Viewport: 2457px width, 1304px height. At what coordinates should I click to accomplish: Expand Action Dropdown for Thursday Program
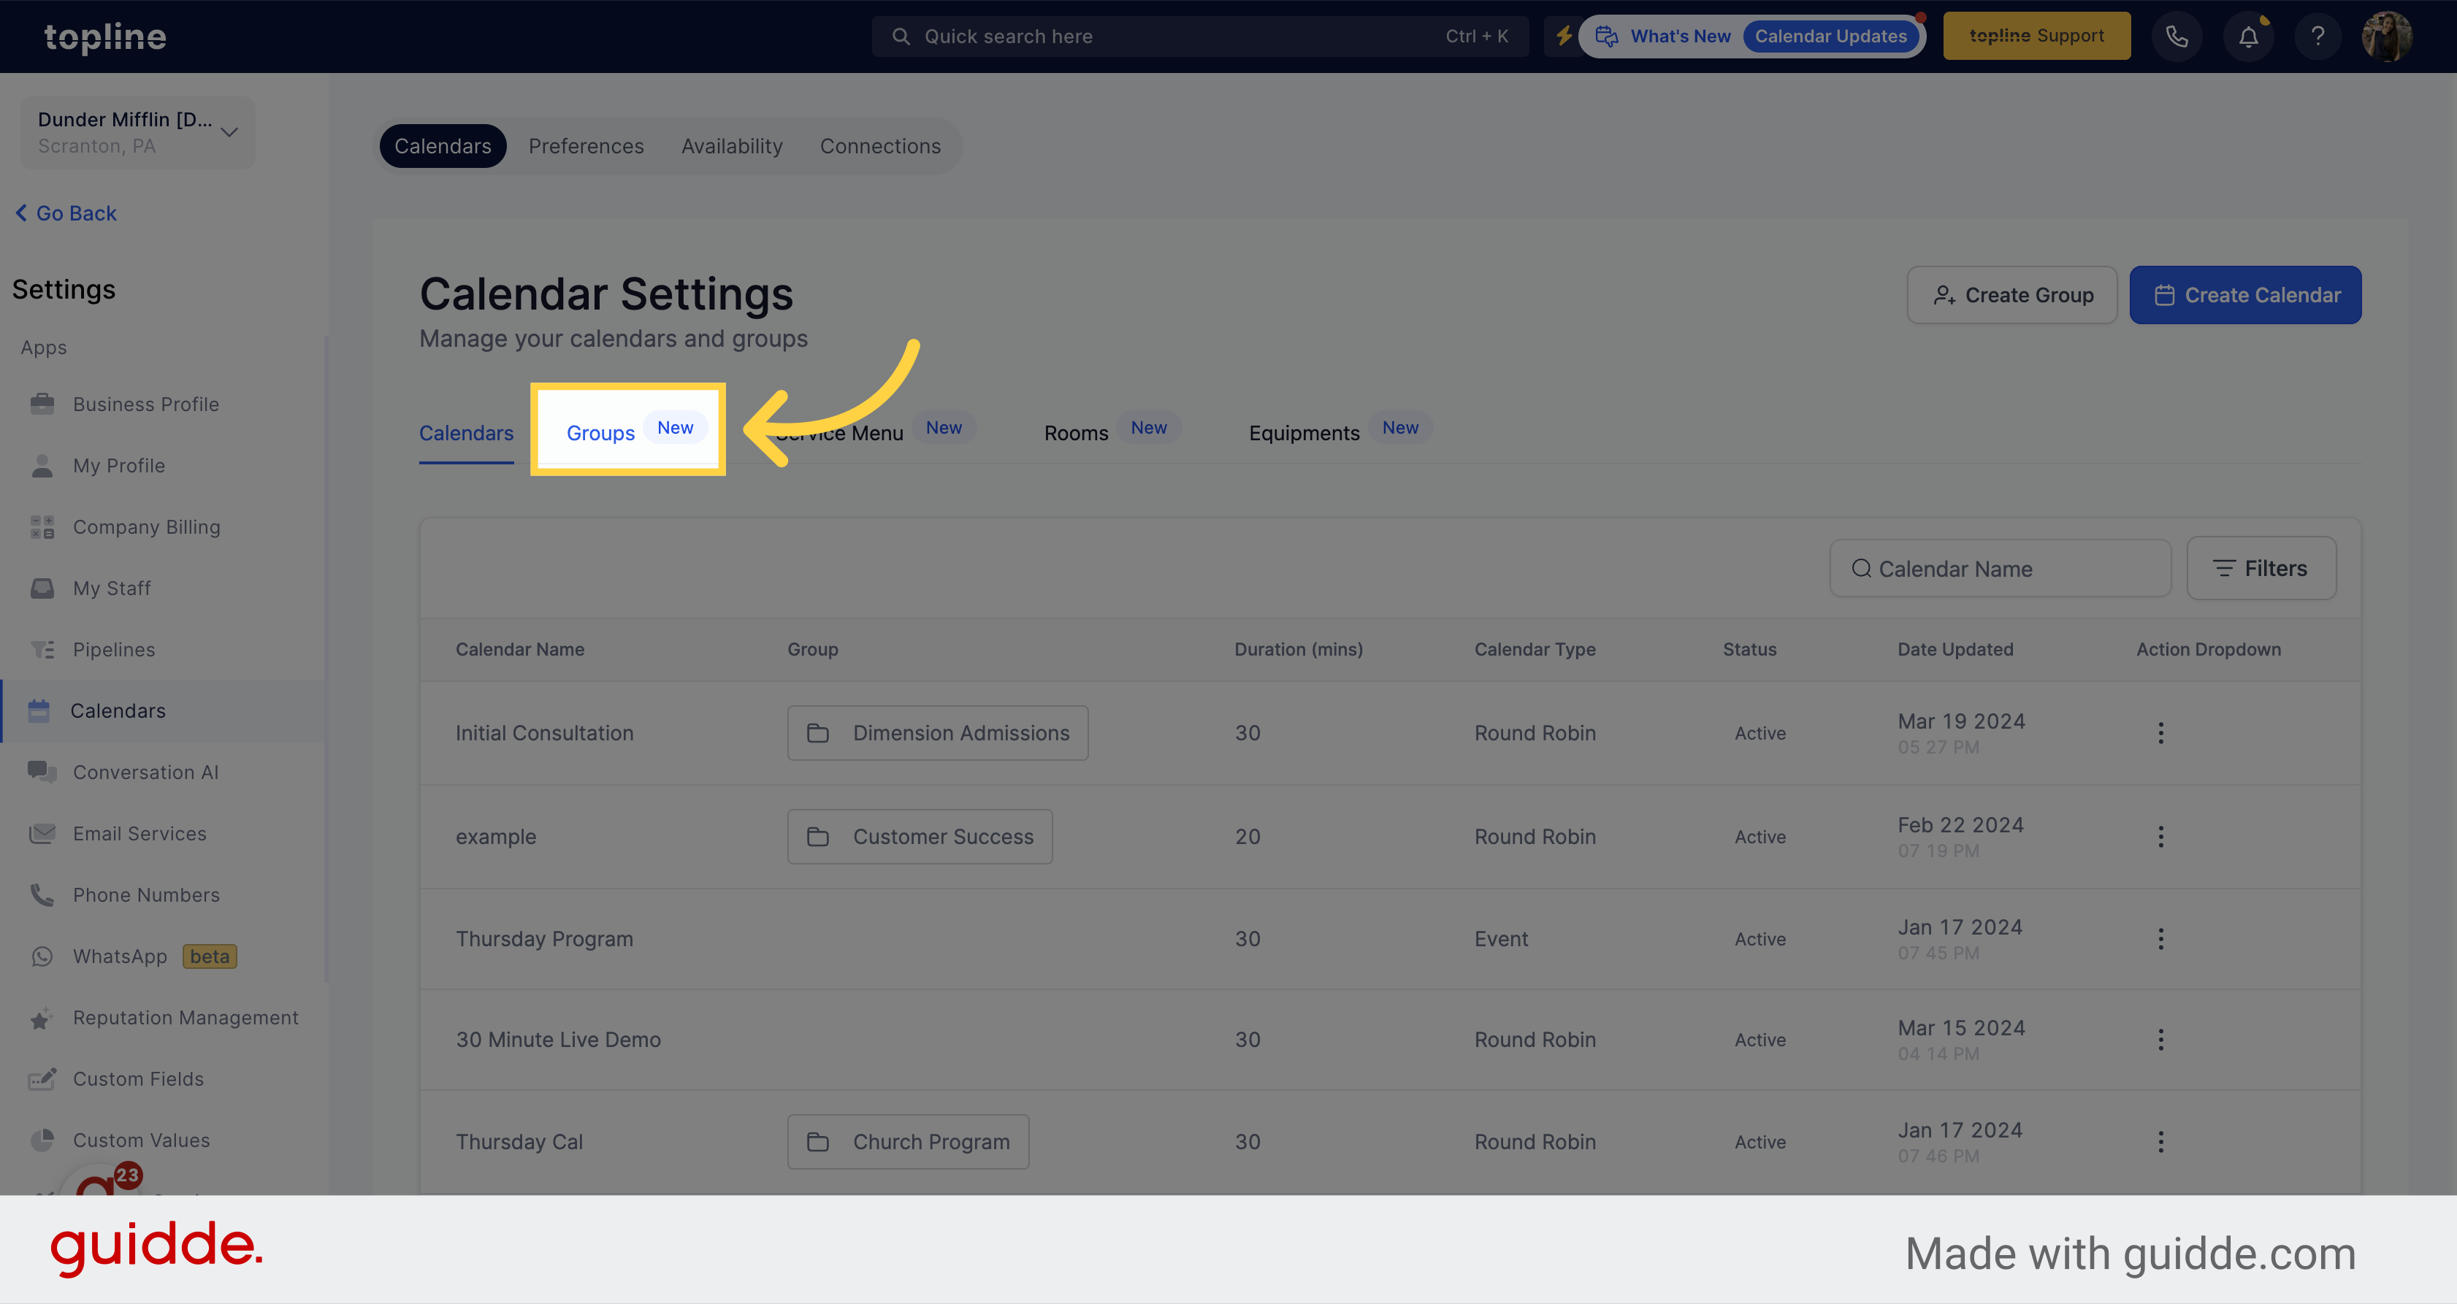point(2160,939)
